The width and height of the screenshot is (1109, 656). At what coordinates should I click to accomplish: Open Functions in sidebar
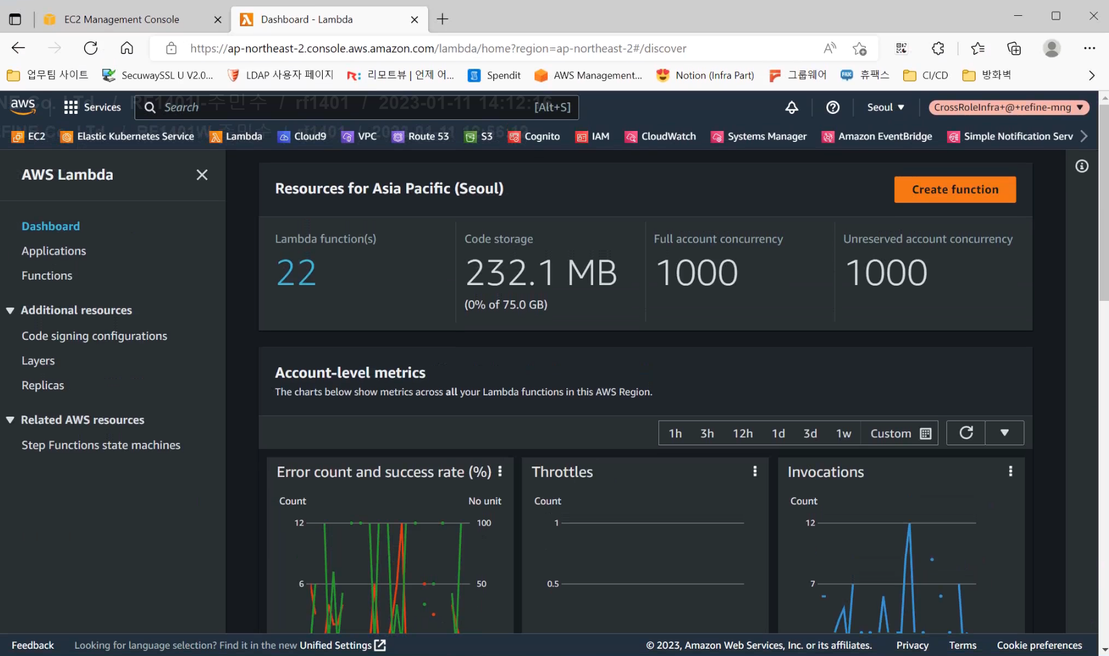click(x=47, y=276)
